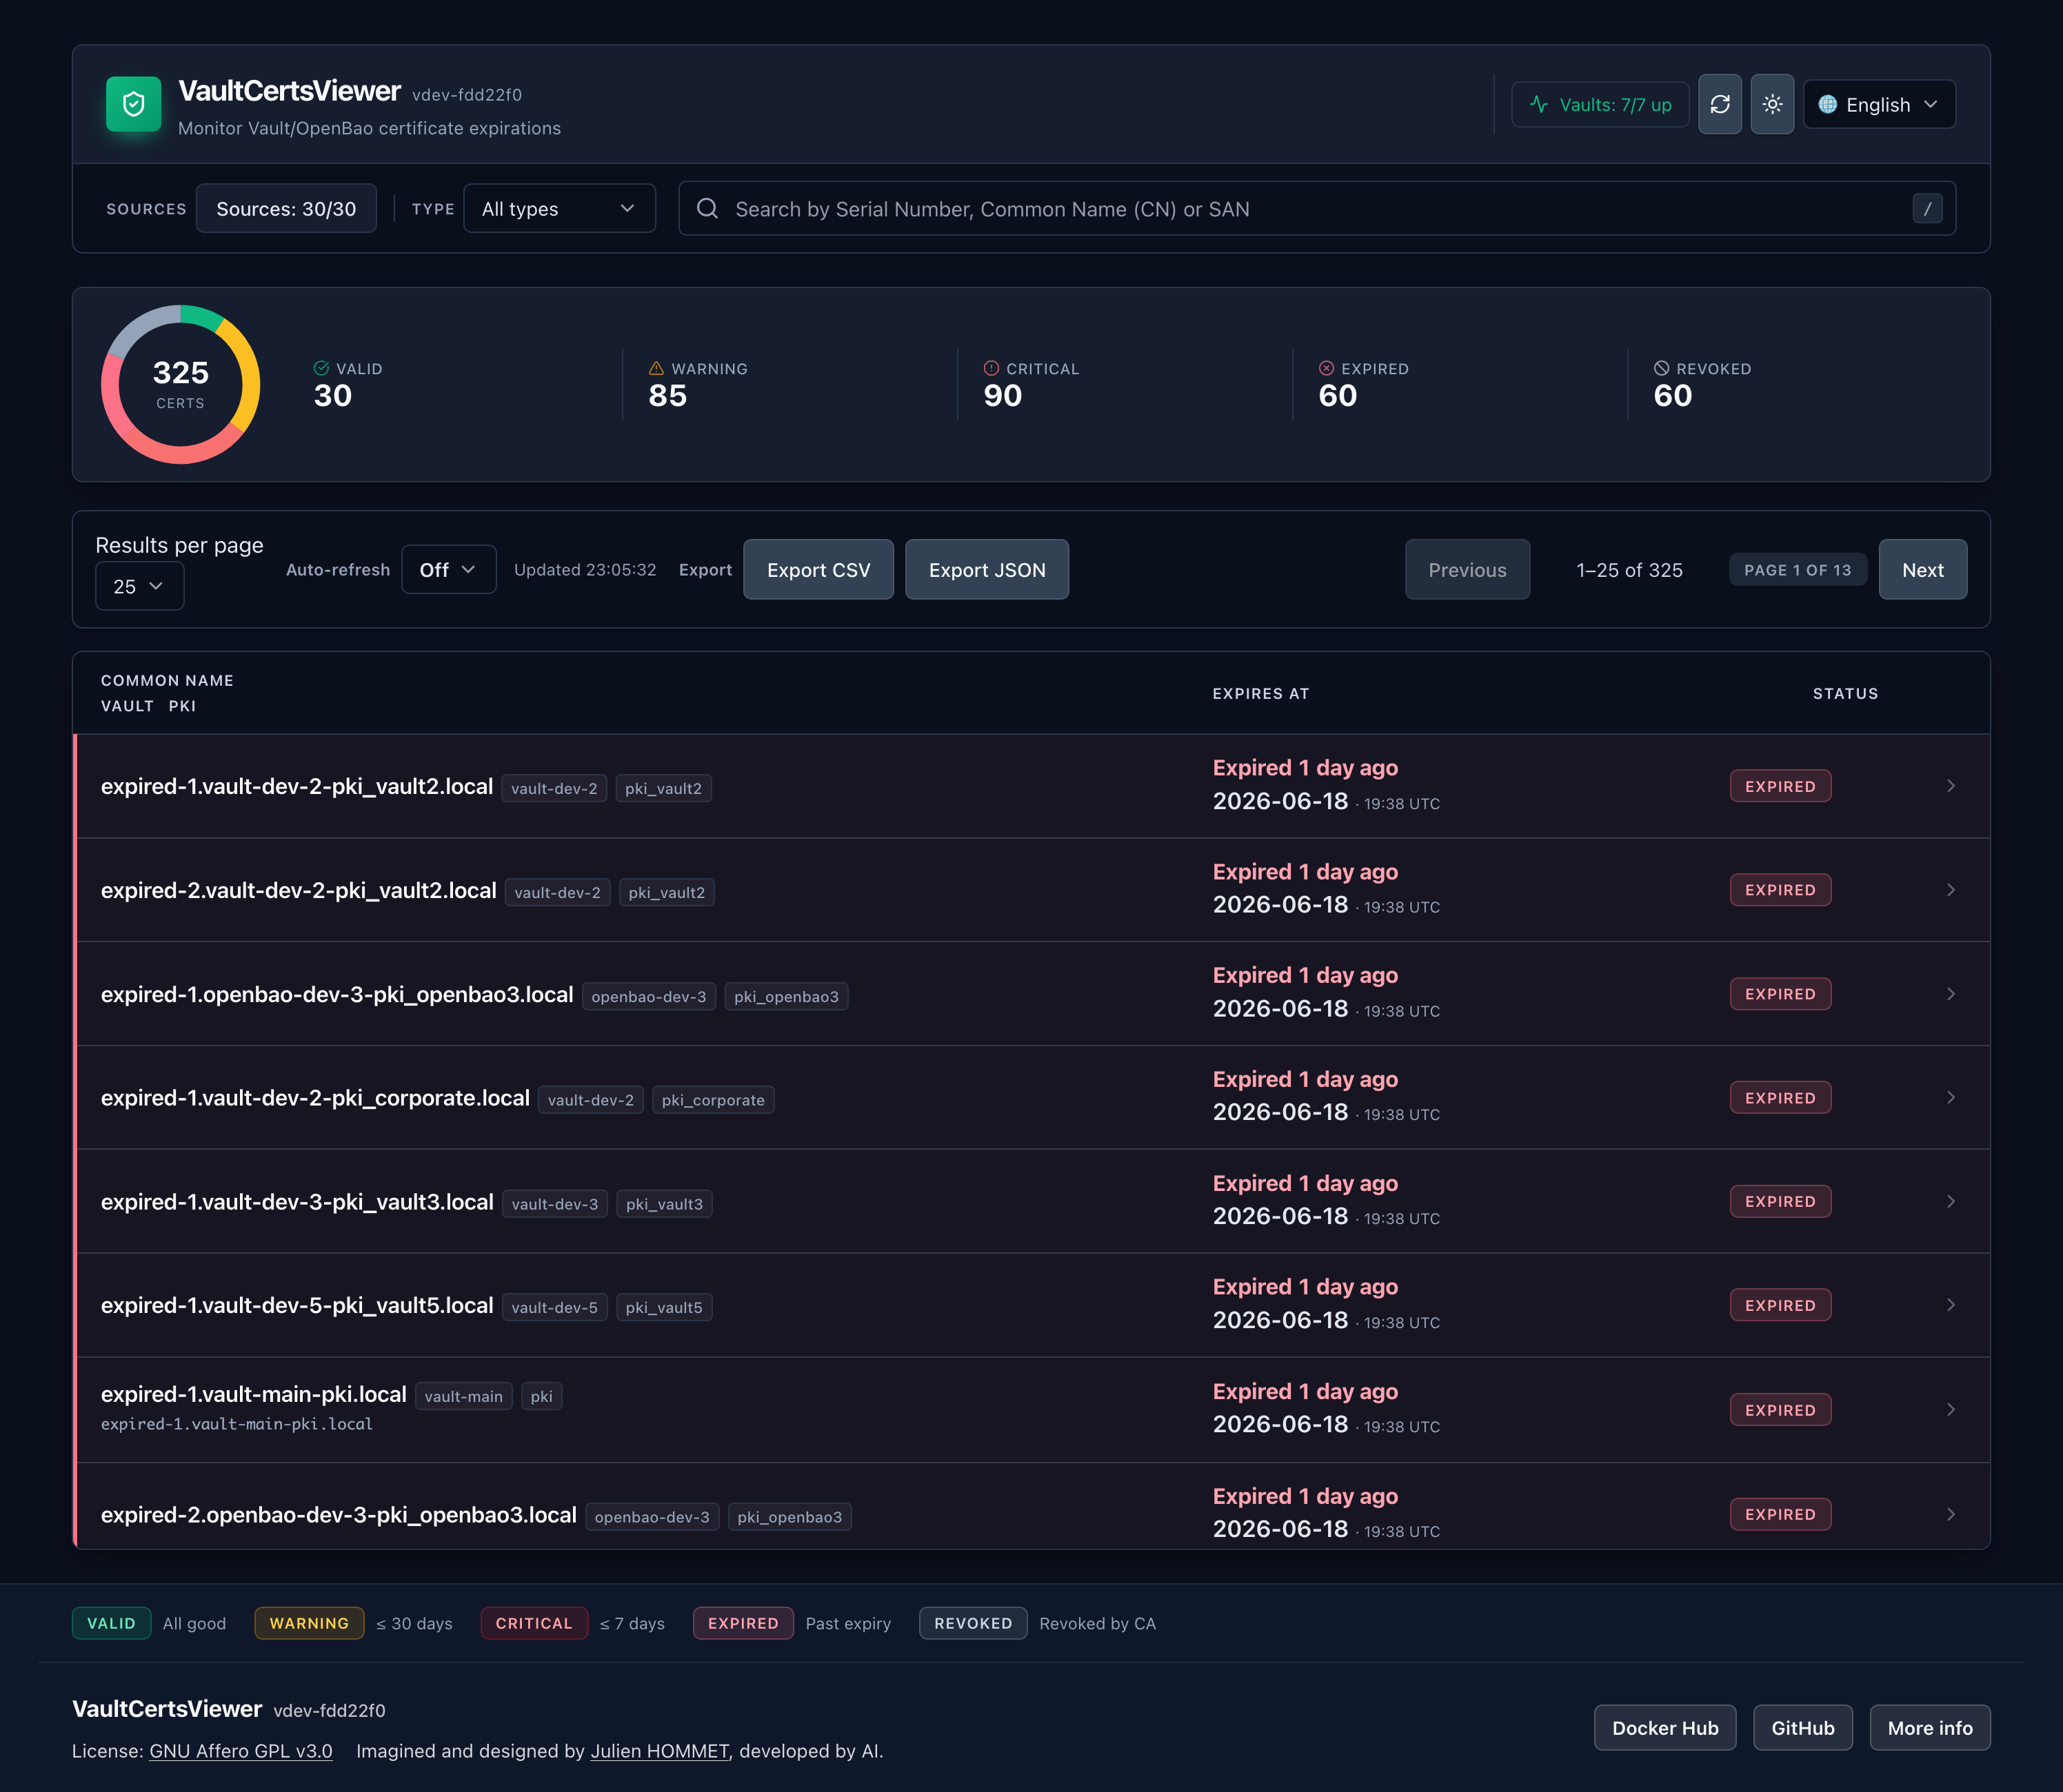
Task: Click the EXPIRED legend badge
Action: tap(743, 1623)
